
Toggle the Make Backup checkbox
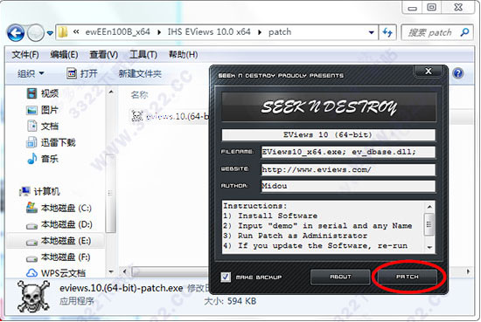226,277
